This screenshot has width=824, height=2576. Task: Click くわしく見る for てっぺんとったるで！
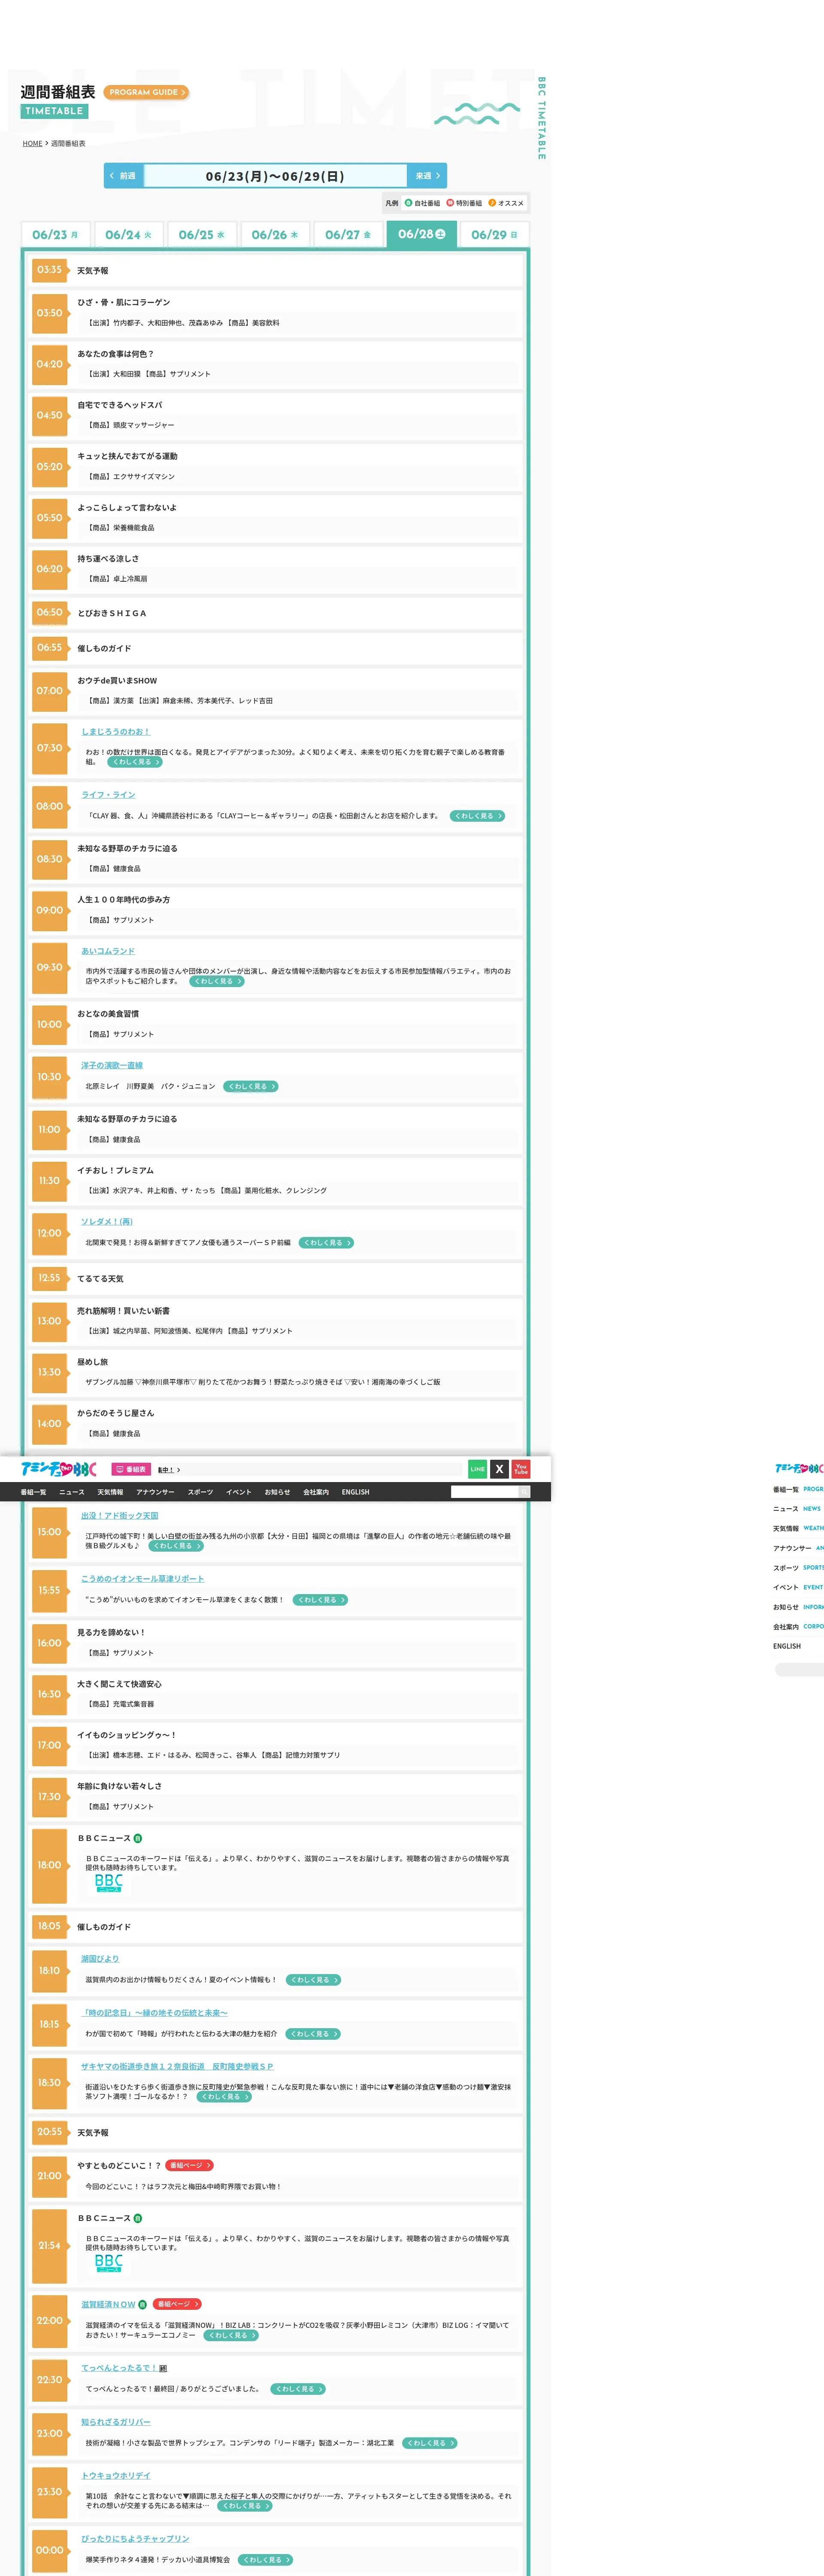[x=298, y=2389]
